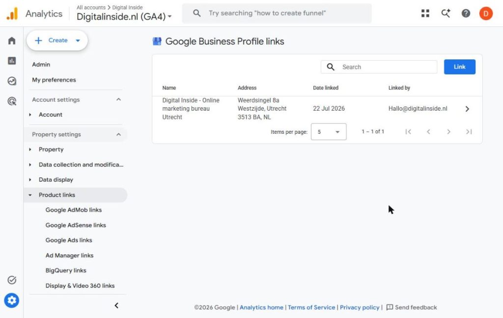Open the Home icon in the sidebar
Screen dimensions: 503x318
(x=12, y=41)
